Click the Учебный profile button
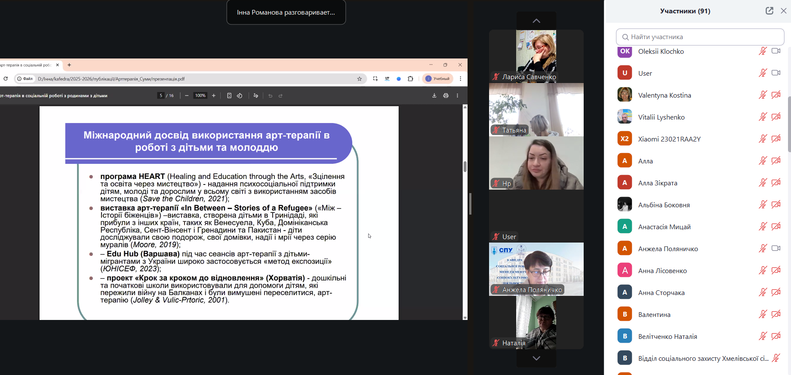Screen dimensions: 791x375 (437, 79)
